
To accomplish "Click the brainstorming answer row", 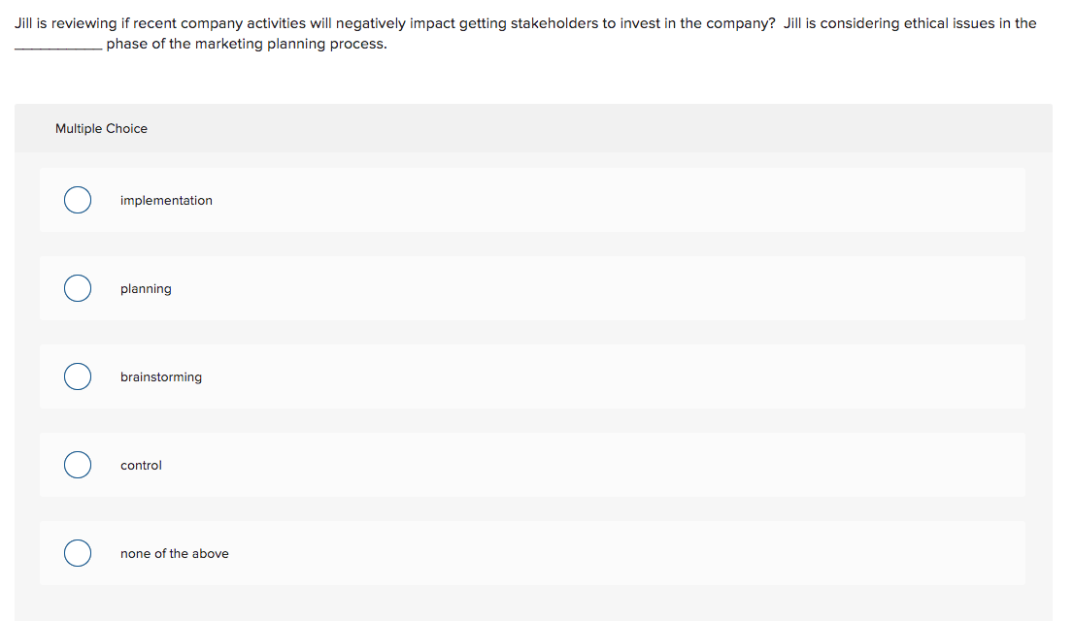I will click(x=534, y=376).
